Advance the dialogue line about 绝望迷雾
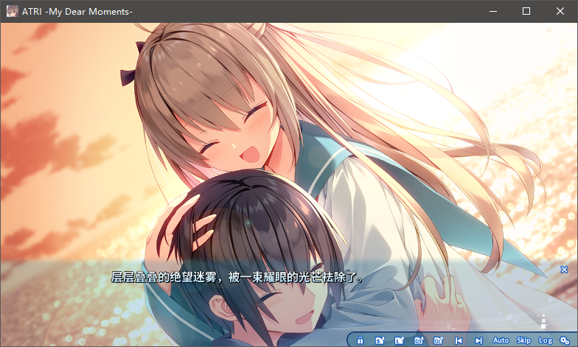The height and width of the screenshot is (347, 578). [x=237, y=277]
